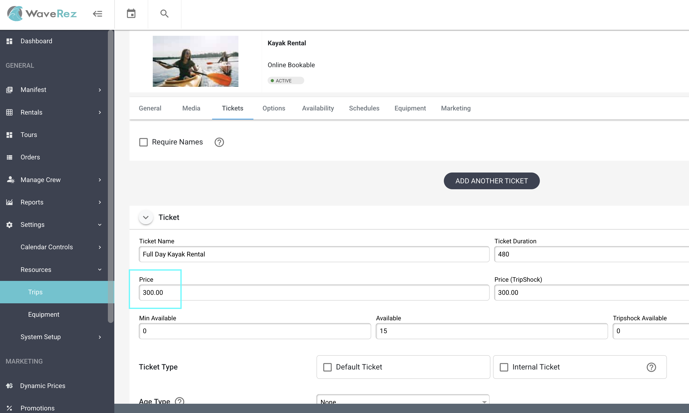This screenshot has height=413, width=689.
Task: Open help icon beside Age Type
Action: click(x=180, y=401)
